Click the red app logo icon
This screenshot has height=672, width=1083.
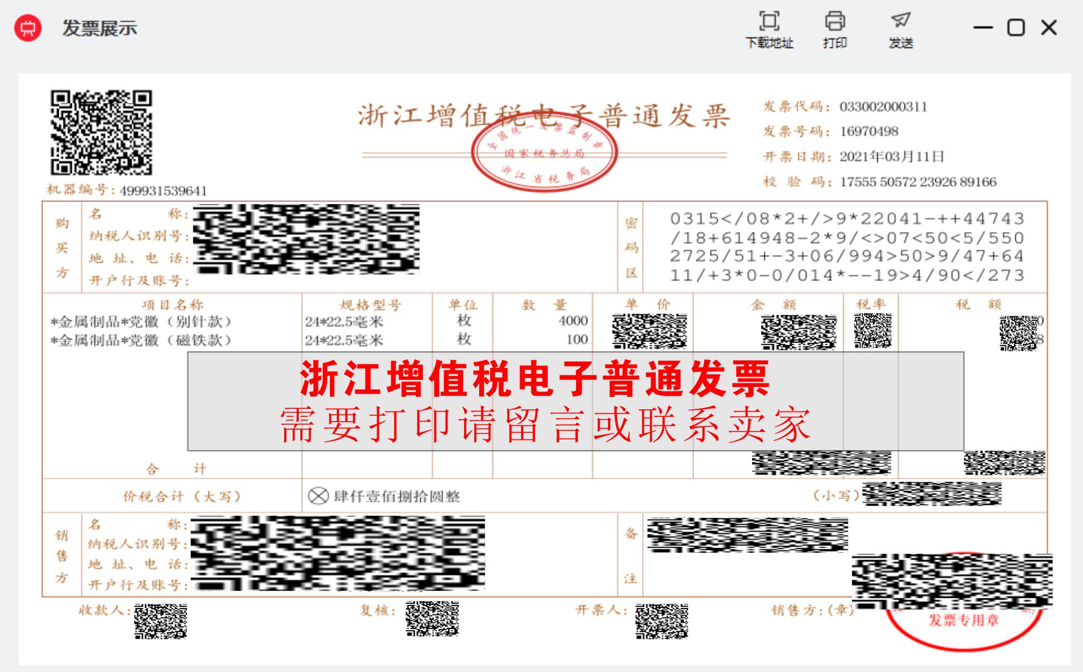pyautogui.click(x=28, y=28)
